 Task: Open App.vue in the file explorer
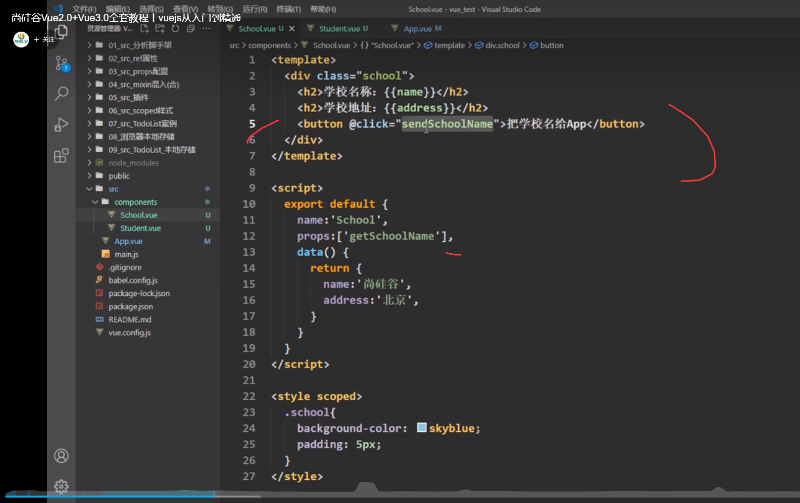click(x=128, y=241)
